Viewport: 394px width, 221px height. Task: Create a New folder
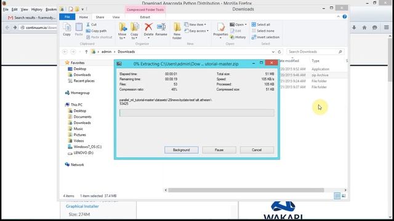[x=177, y=31]
